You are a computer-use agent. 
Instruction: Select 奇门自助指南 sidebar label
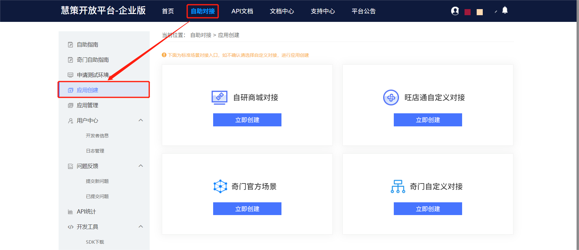(x=93, y=60)
